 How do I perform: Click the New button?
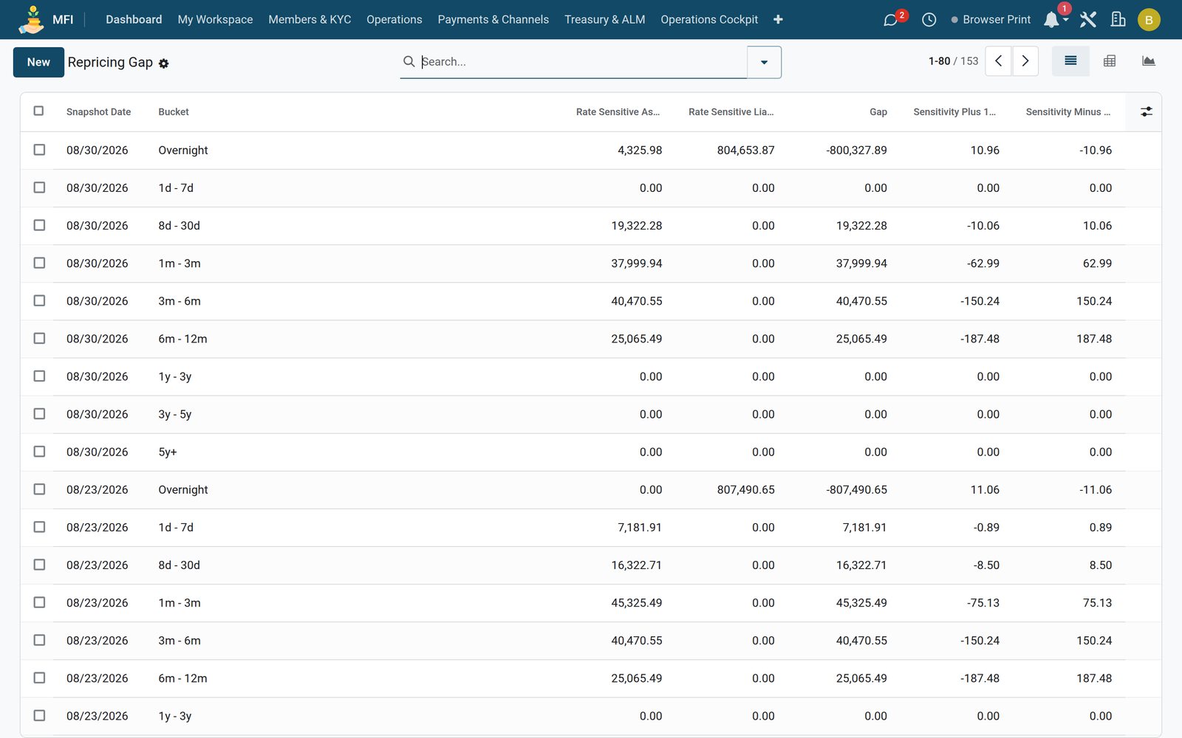[x=38, y=62]
